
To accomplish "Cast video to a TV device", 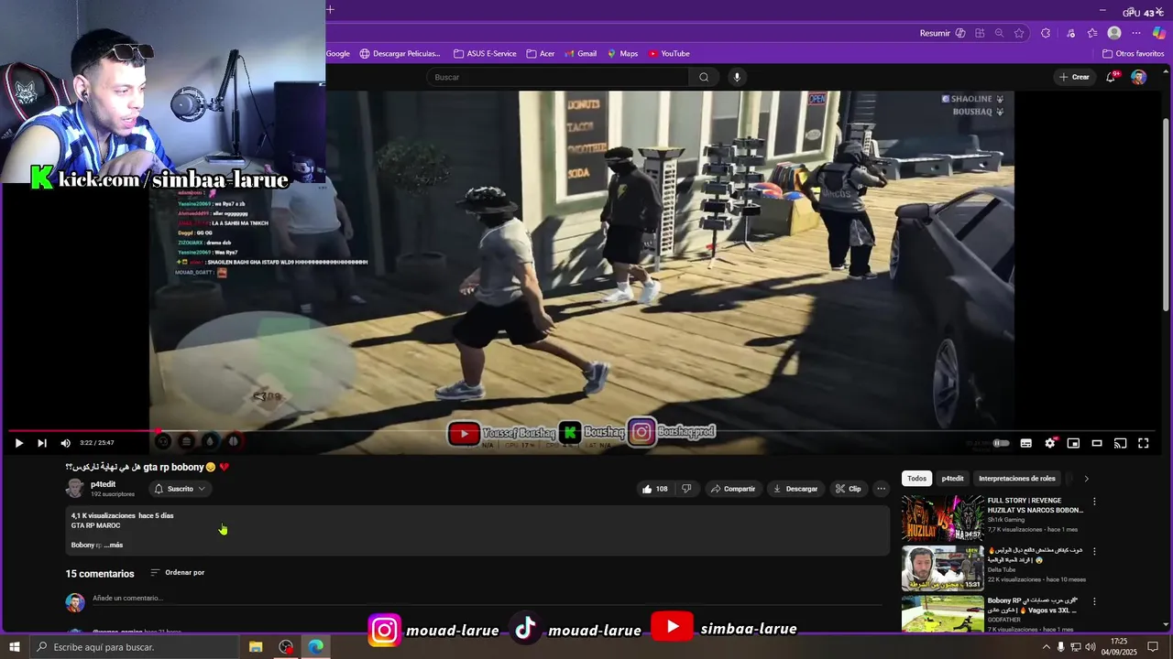I will coord(1120,443).
